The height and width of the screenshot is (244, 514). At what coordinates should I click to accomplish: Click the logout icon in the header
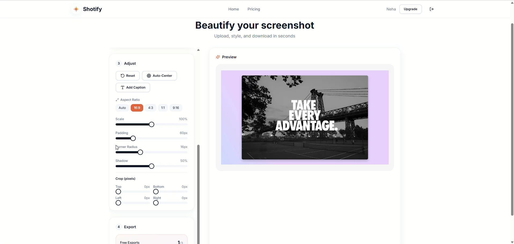tap(431, 9)
